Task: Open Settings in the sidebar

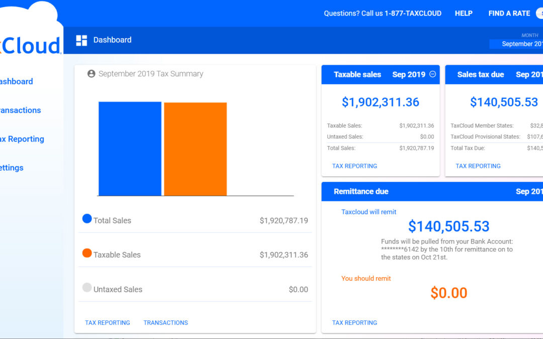Action: 12,168
